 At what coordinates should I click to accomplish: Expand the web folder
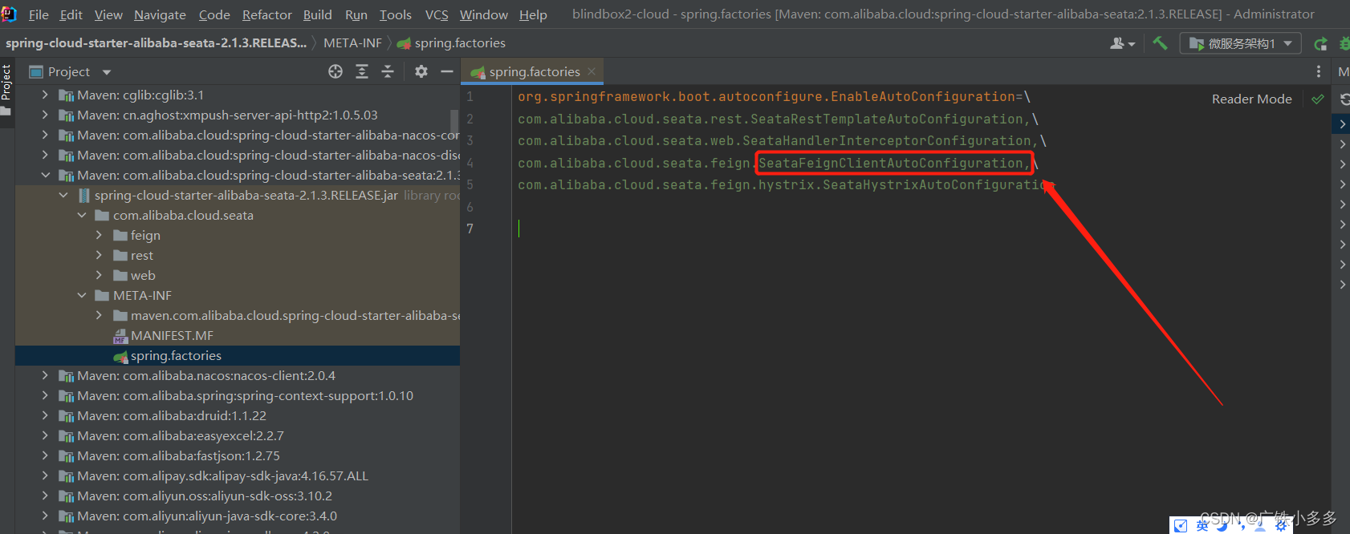click(100, 276)
